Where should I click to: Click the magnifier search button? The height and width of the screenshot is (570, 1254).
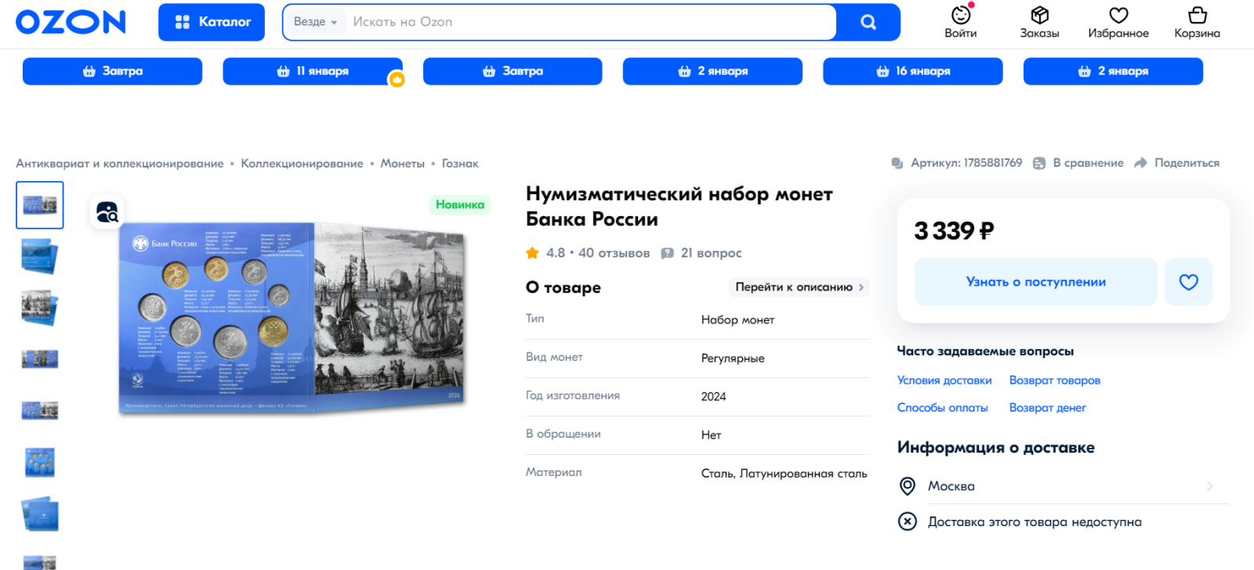tap(868, 22)
